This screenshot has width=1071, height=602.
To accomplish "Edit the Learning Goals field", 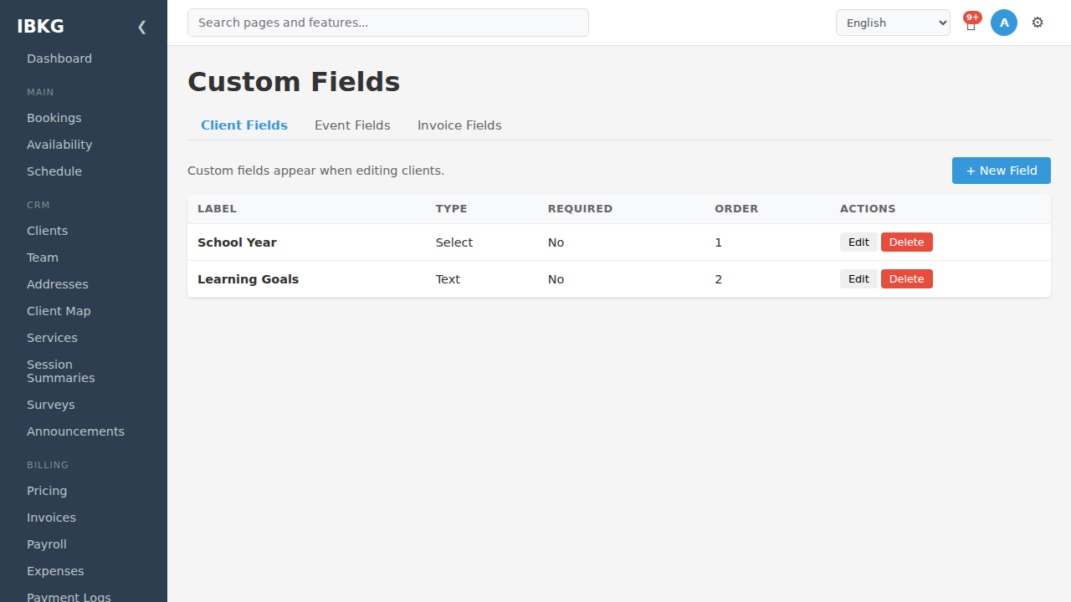I will coord(858,279).
